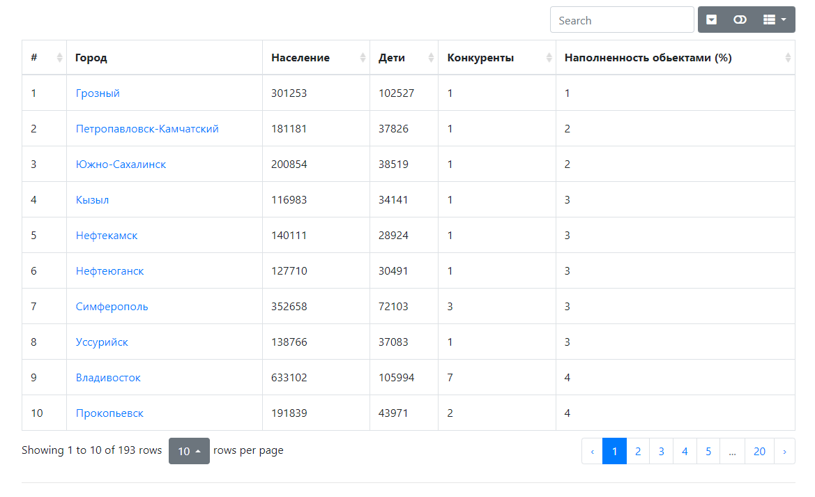The image size is (815, 497).
Task: Go to pagination page 5
Action: (x=708, y=451)
